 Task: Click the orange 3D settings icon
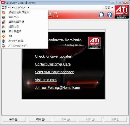tap(4, 36)
